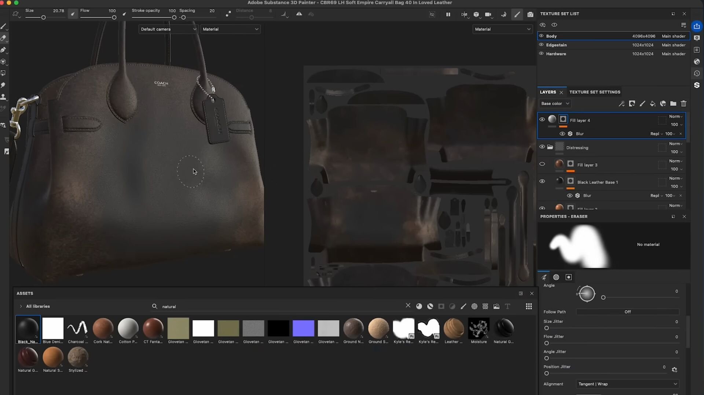The width and height of the screenshot is (704, 395).
Task: Switch viewport to 3D-only view
Action: point(476,14)
